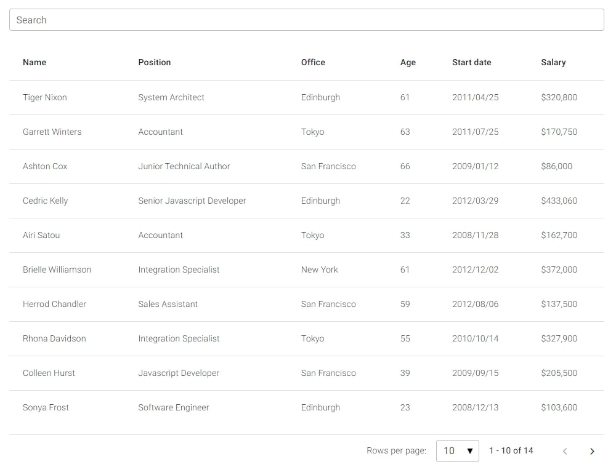Click the $86,000 salary cell
The height and width of the screenshot is (467, 616).
(x=557, y=166)
